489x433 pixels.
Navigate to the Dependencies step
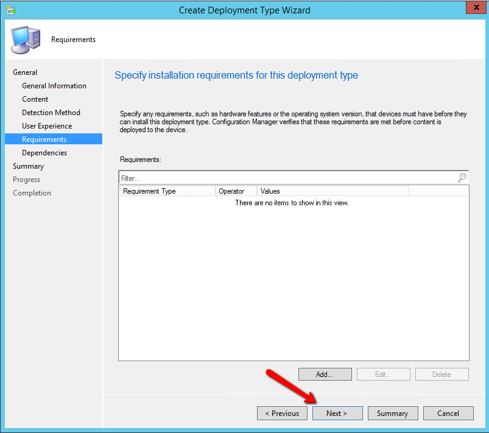(44, 153)
